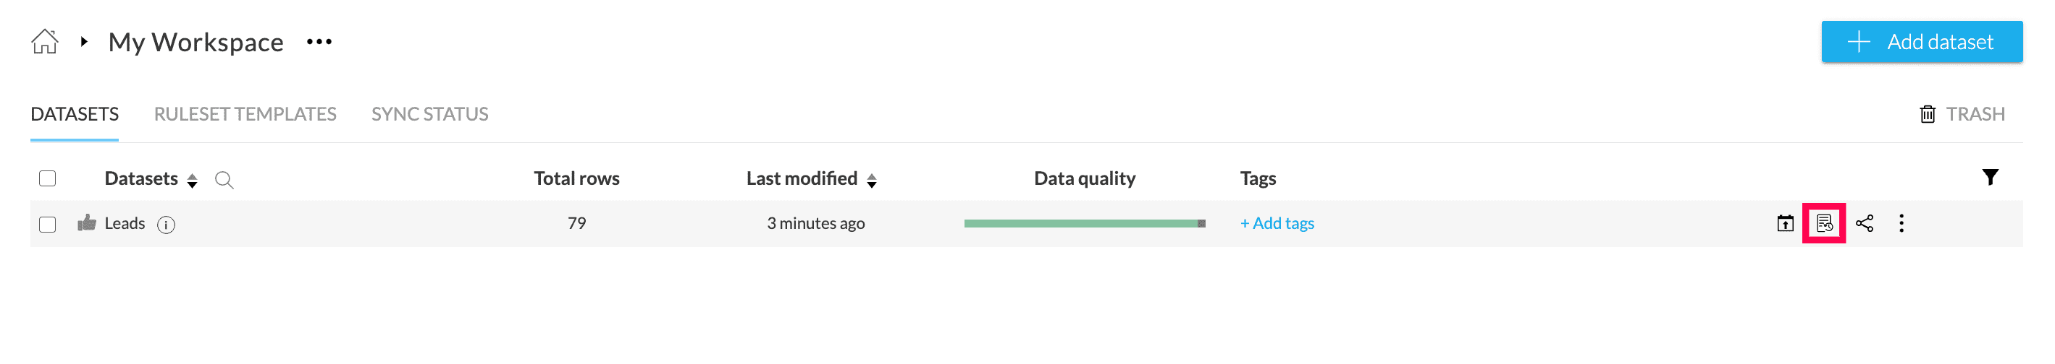Click the share icon for Leads
Screen dimensions: 2055x364
pos(1864,224)
